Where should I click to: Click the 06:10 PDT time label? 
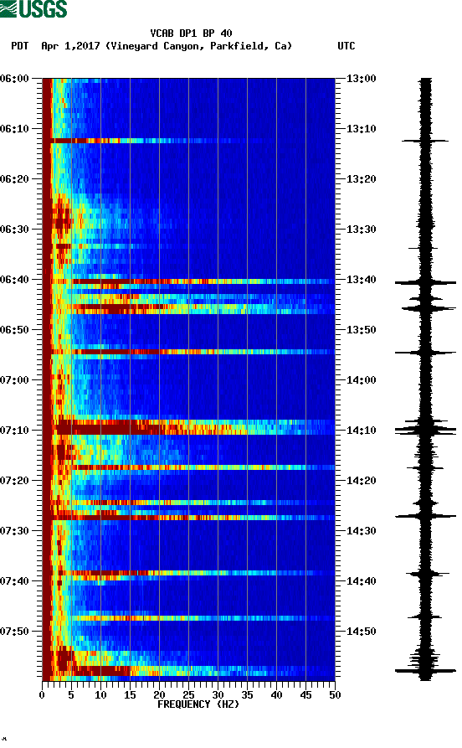click(x=14, y=129)
